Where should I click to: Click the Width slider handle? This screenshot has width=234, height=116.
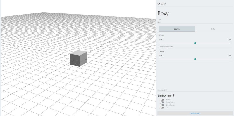pyautogui.click(x=195, y=43)
